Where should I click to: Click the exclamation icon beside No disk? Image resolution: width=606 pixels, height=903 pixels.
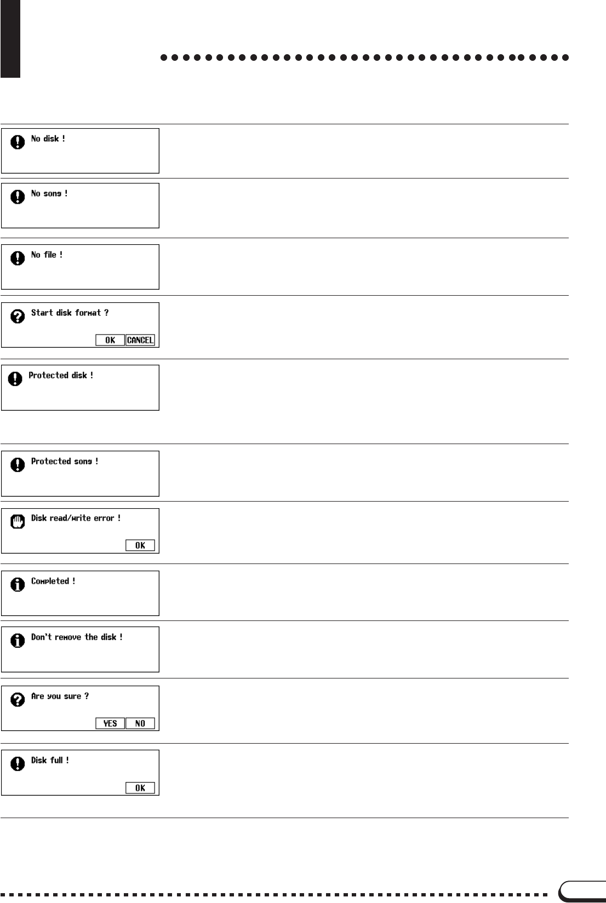(18, 142)
